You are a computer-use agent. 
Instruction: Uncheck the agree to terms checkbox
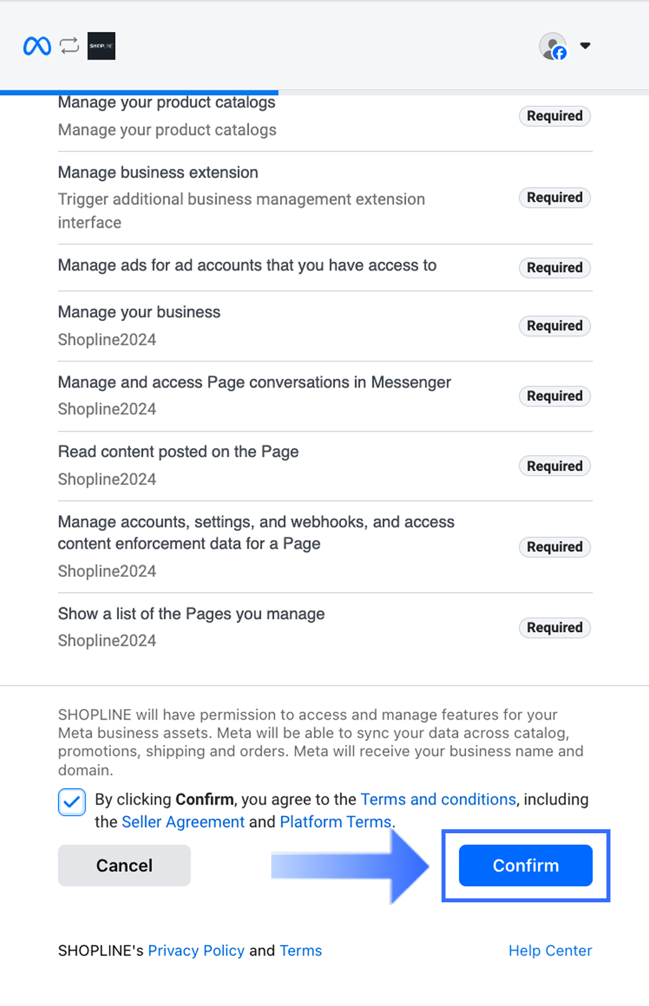point(72,802)
